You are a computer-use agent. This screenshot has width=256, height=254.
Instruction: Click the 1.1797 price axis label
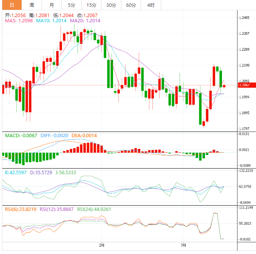click(x=244, y=129)
